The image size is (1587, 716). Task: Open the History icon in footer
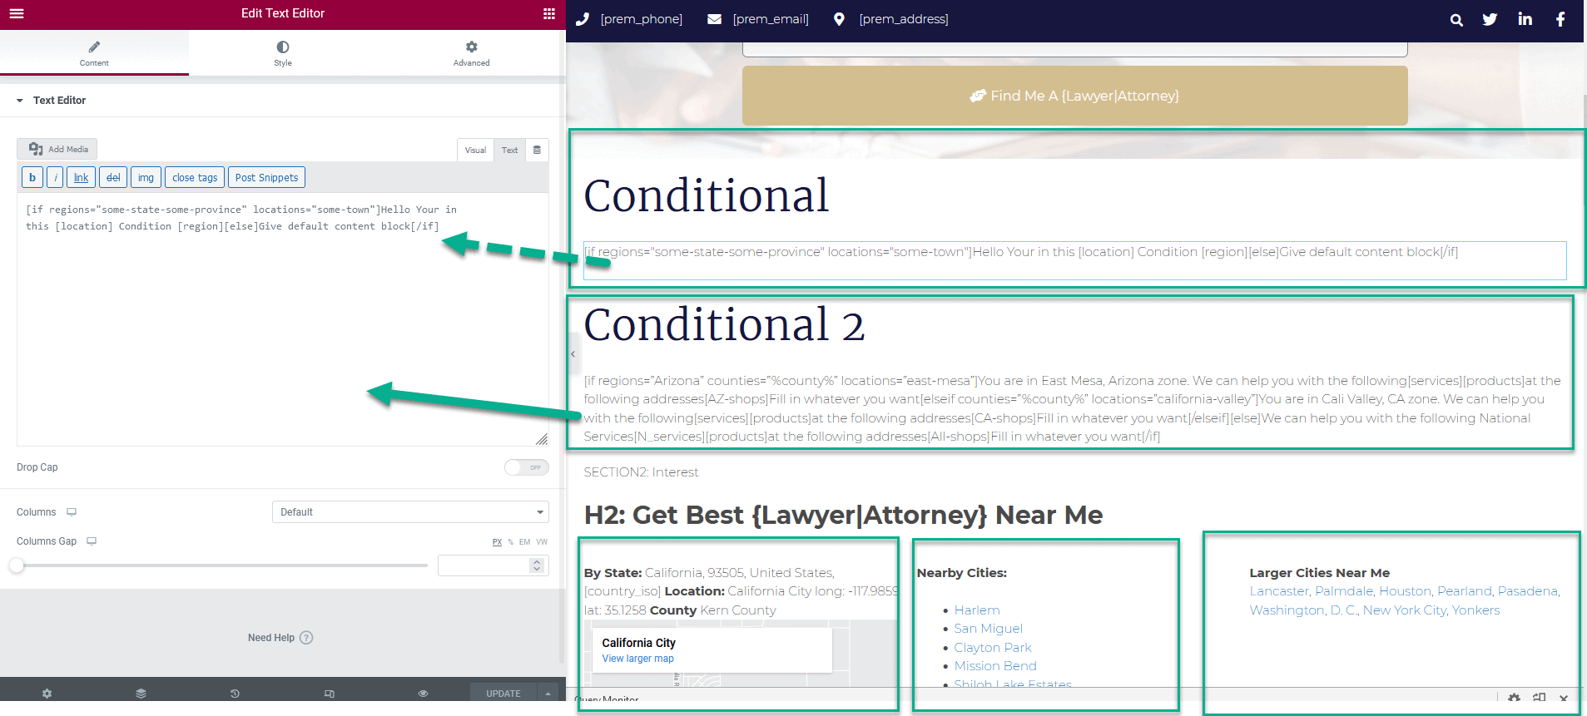click(235, 694)
